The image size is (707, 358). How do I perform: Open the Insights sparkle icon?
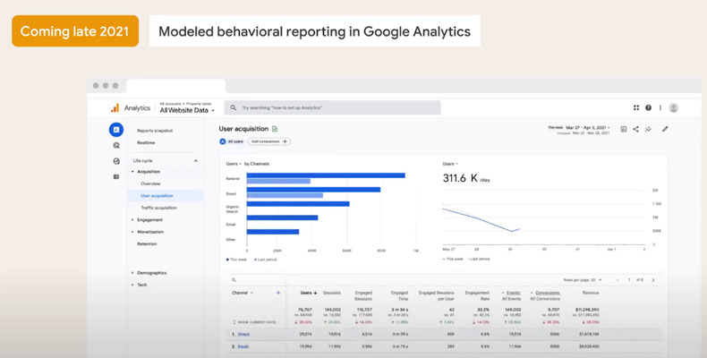[x=649, y=129]
